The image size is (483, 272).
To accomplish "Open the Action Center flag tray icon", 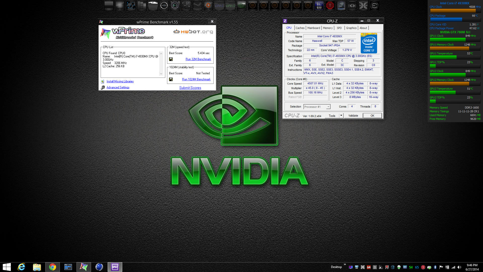I will pos(441,267).
